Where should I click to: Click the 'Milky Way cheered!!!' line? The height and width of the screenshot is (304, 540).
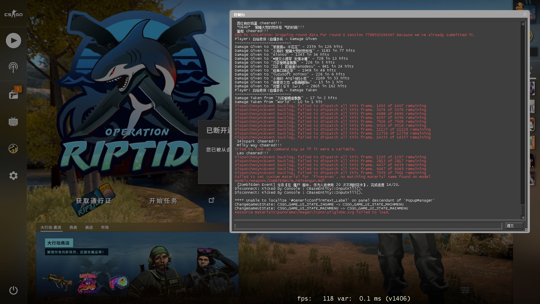(259, 145)
